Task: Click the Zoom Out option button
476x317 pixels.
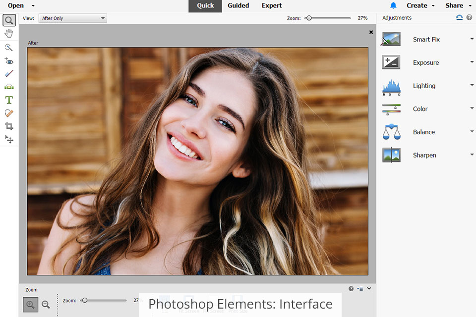Action: click(x=46, y=305)
